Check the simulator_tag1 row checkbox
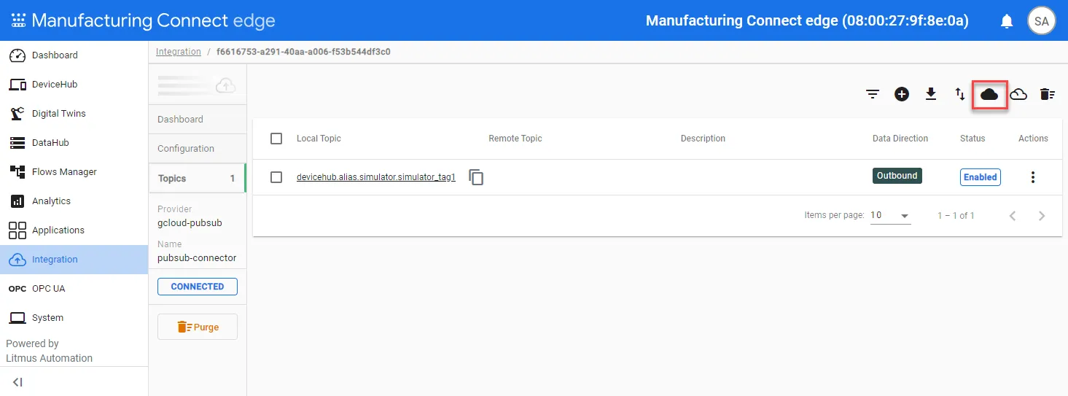The width and height of the screenshot is (1068, 396). pyautogui.click(x=276, y=177)
